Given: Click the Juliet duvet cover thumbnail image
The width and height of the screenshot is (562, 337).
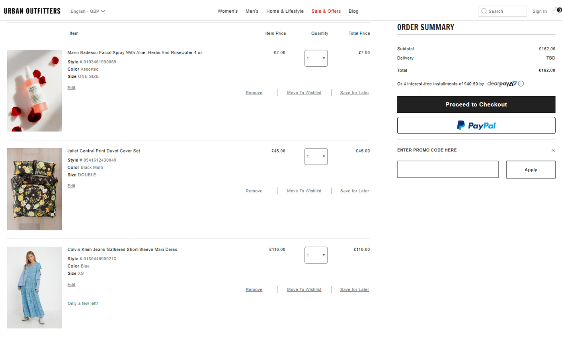Looking at the screenshot, I should tap(34, 189).
